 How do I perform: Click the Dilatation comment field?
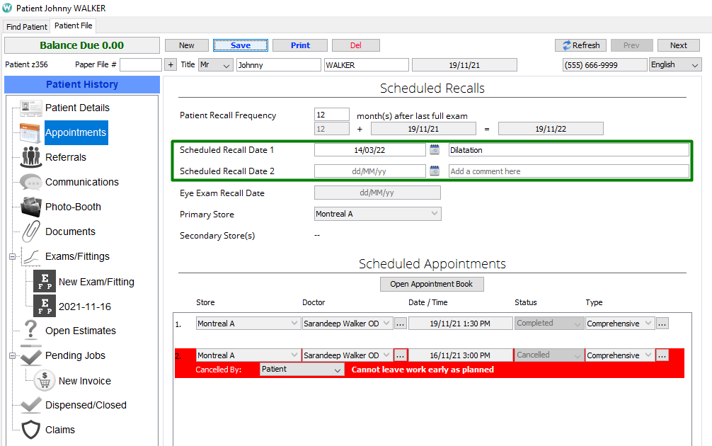click(568, 150)
